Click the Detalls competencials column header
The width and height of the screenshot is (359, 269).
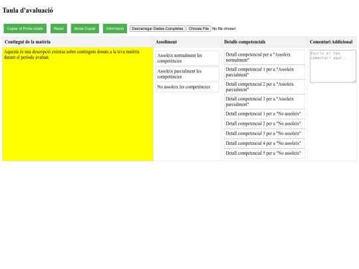[265, 42]
